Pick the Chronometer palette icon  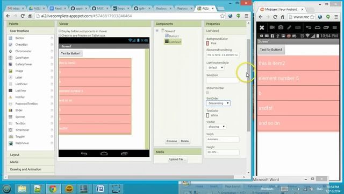(11, 51)
